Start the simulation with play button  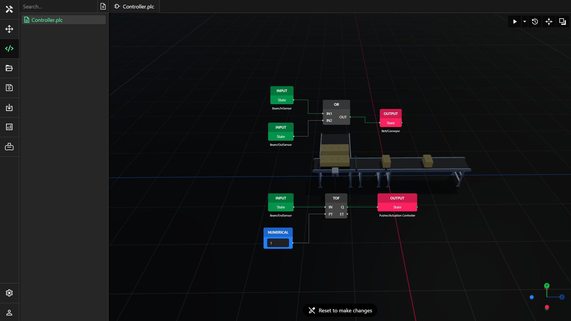[515, 22]
